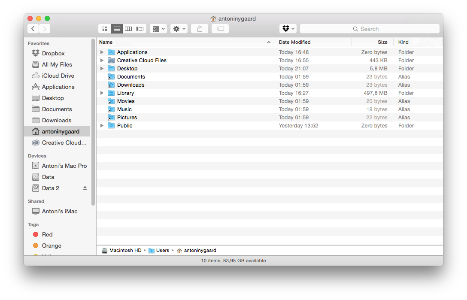Click the sidebar scrollbar
Viewport: 467px width, 300px height.
click(x=93, y=122)
